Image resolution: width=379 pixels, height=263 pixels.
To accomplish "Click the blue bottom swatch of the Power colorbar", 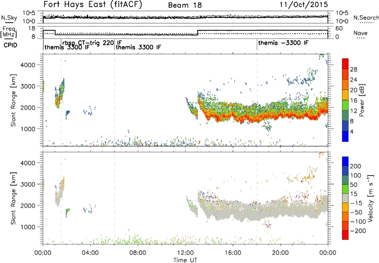I will [345, 136].
